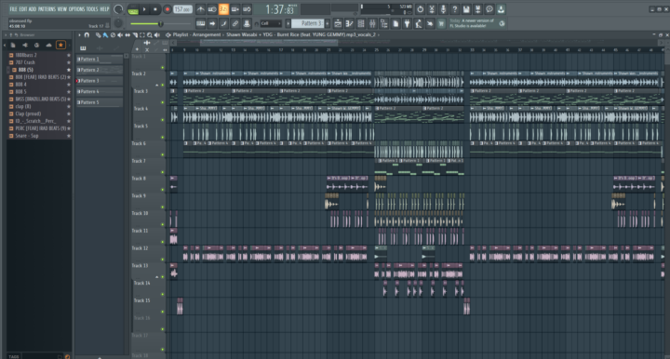Open the EDIT menu

coord(22,9)
